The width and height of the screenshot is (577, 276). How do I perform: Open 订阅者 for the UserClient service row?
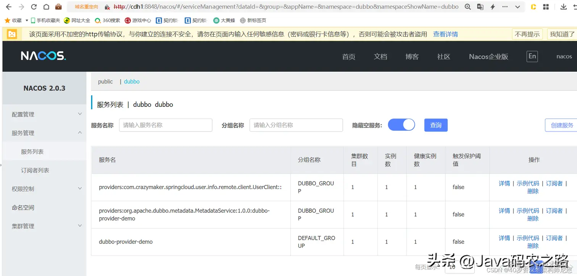click(x=554, y=183)
